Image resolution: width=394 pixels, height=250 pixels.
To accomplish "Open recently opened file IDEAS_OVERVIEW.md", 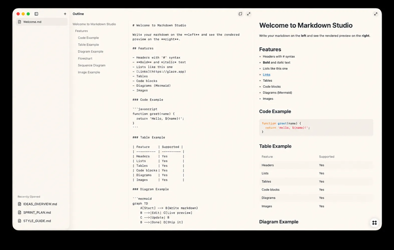I will click(x=40, y=204).
